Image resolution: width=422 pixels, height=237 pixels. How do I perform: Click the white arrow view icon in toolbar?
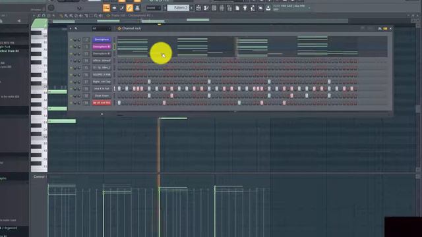114,8
